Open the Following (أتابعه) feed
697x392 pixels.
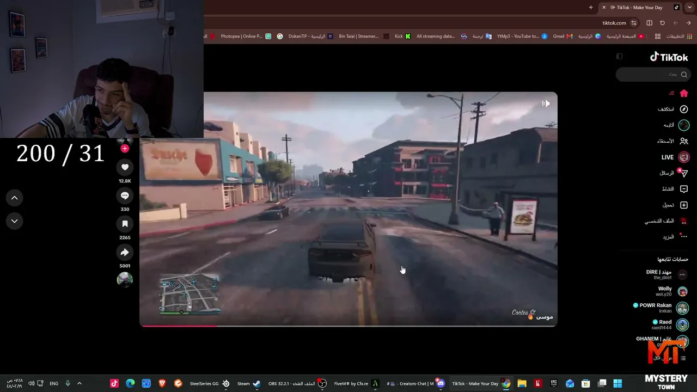coord(676,125)
